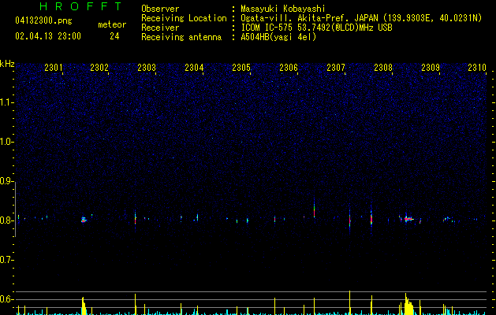Click the 2309 time marker

tap(431, 67)
